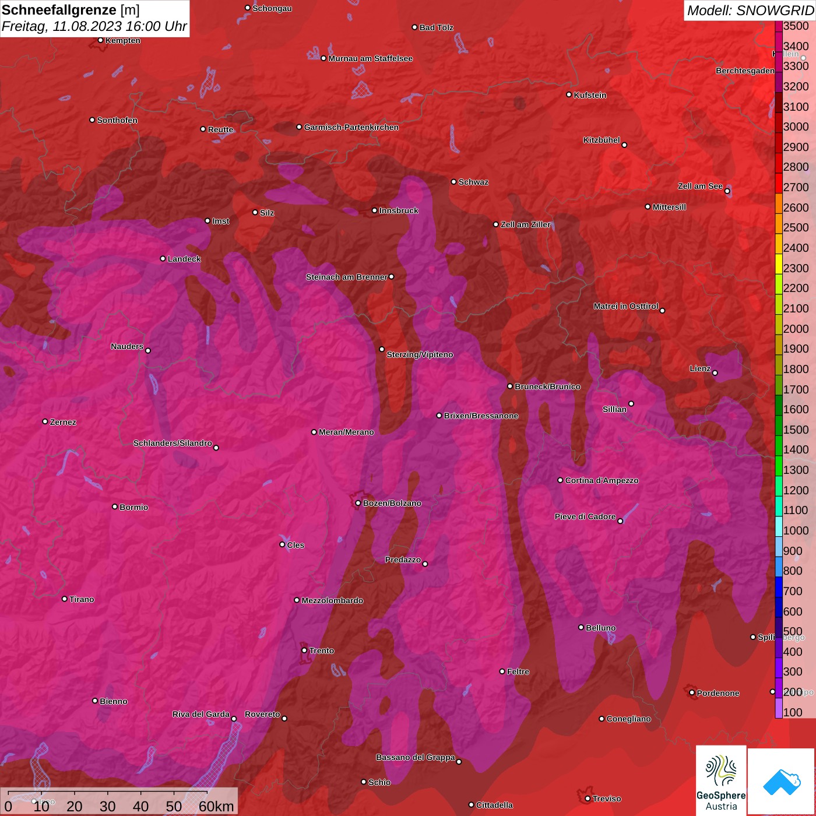This screenshot has width=816, height=816.
Task: Click the 2300 yellow legend swatch
Action: [778, 264]
